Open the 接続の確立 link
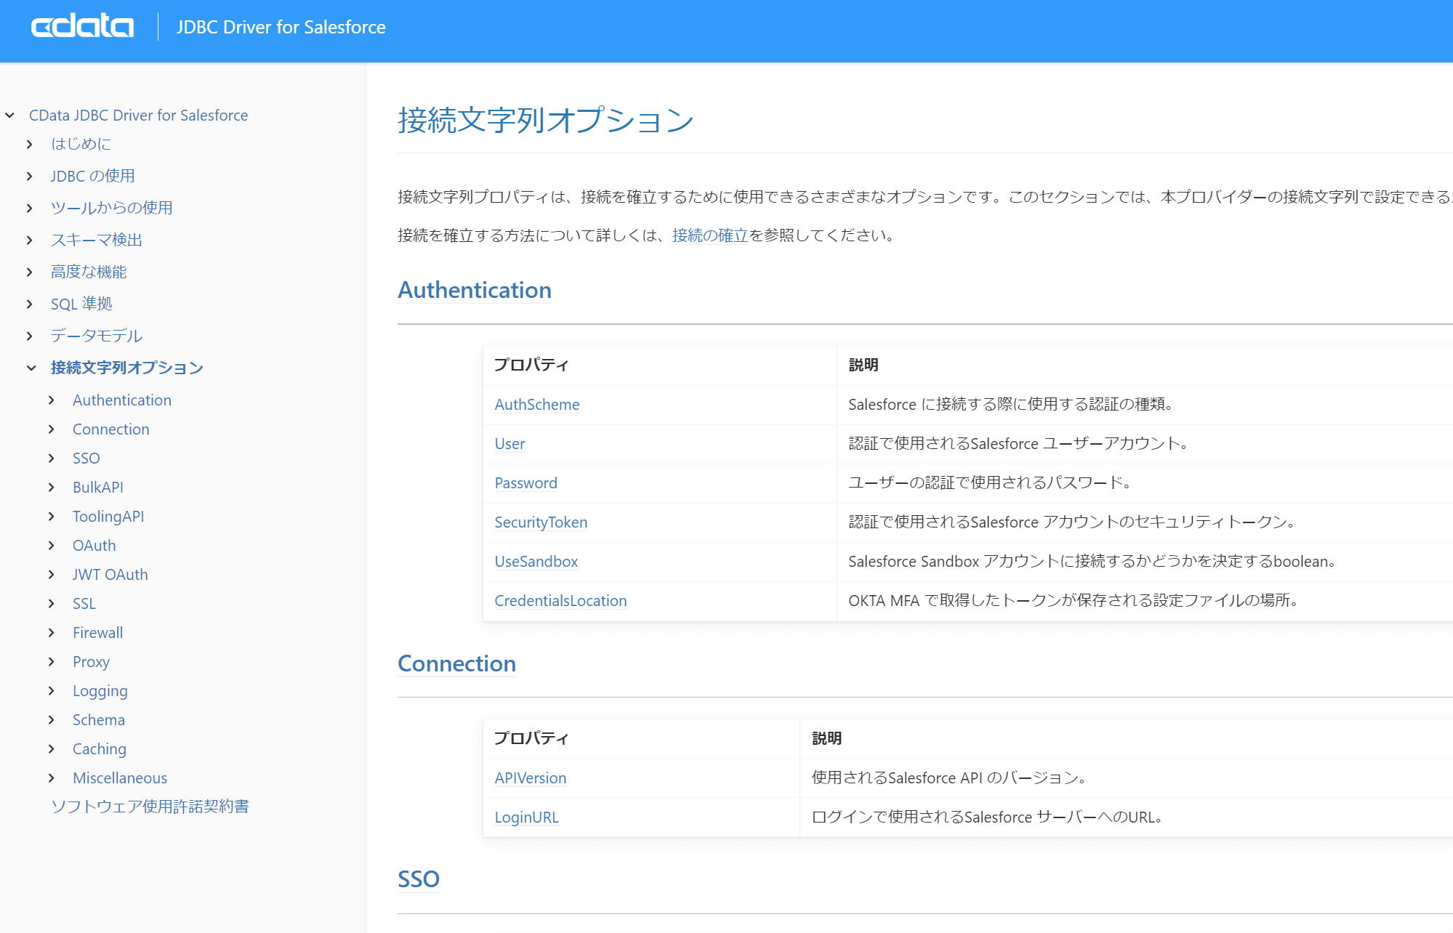Image resolution: width=1453 pixels, height=933 pixels. 709,235
